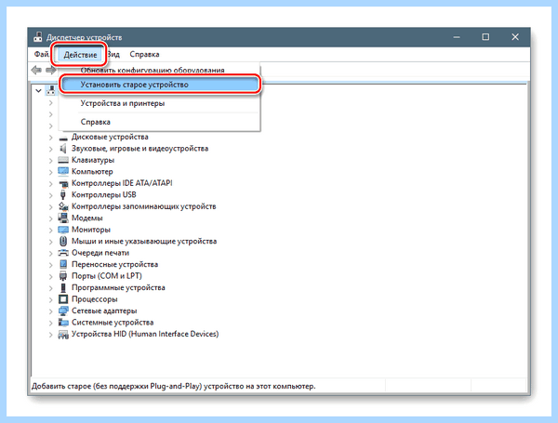
Task: Click the Порты (COM и LPT) icon
Action: coord(63,276)
